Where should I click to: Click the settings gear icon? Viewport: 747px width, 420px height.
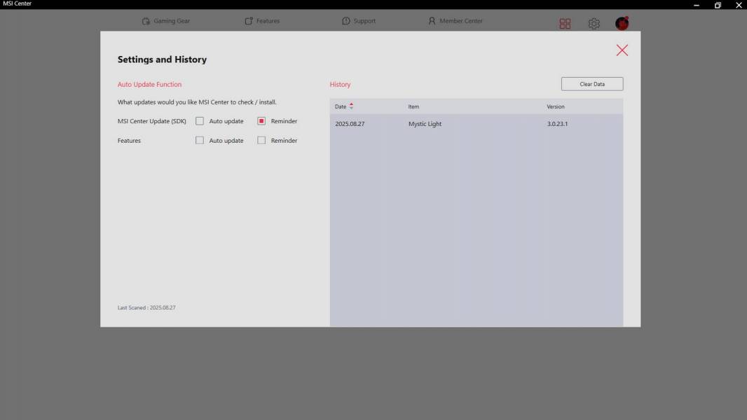pyautogui.click(x=594, y=24)
